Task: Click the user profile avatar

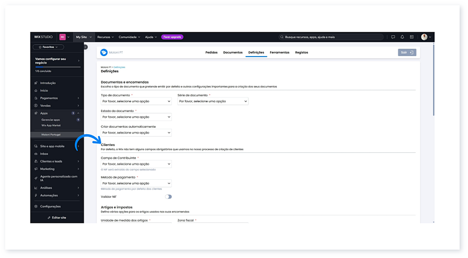Action: click(424, 37)
